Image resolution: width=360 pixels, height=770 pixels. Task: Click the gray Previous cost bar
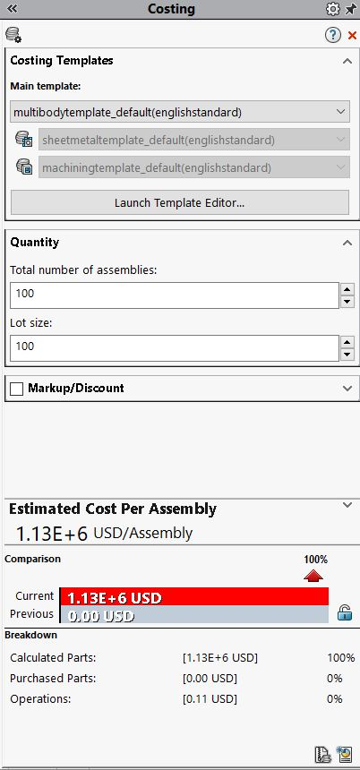pyautogui.click(x=194, y=614)
